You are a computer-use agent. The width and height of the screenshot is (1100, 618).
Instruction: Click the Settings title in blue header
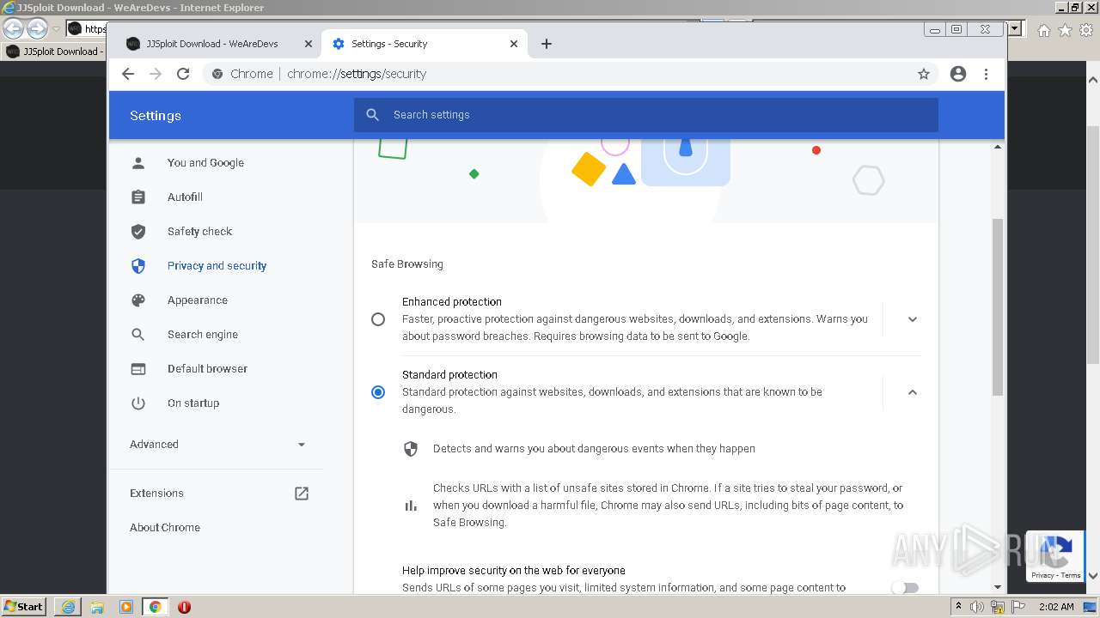(156, 116)
